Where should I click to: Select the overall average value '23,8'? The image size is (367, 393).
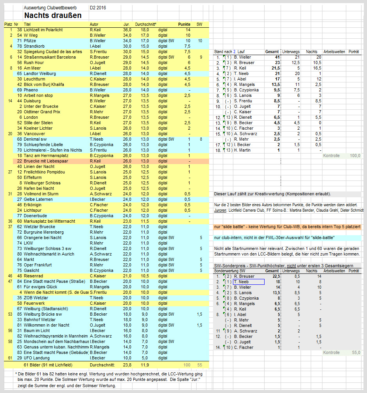[x=127, y=365]
